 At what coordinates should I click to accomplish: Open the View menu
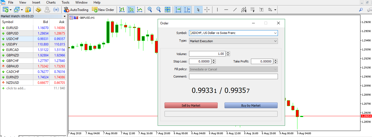tap(23, 2)
